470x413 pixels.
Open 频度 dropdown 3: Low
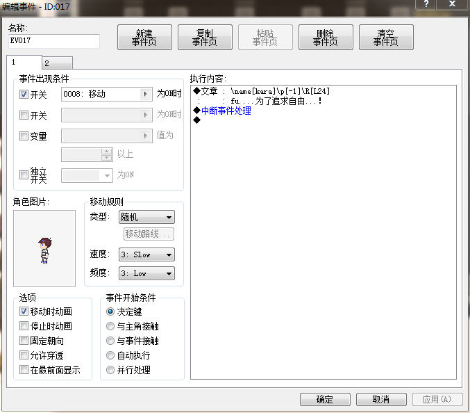(x=146, y=273)
